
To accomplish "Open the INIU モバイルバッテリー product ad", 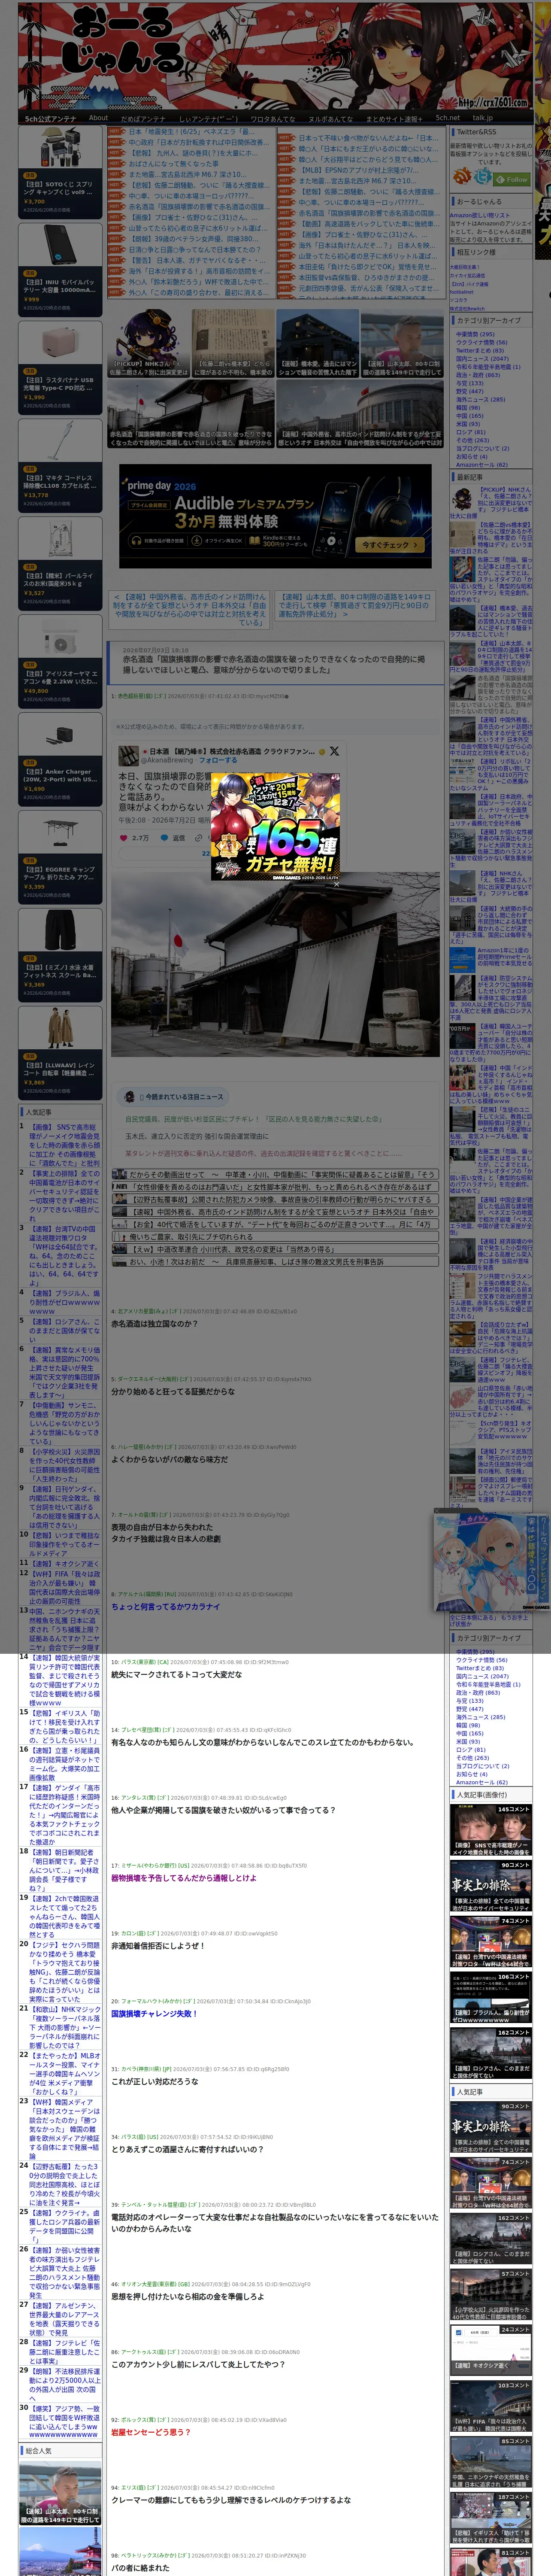I will point(60,271).
